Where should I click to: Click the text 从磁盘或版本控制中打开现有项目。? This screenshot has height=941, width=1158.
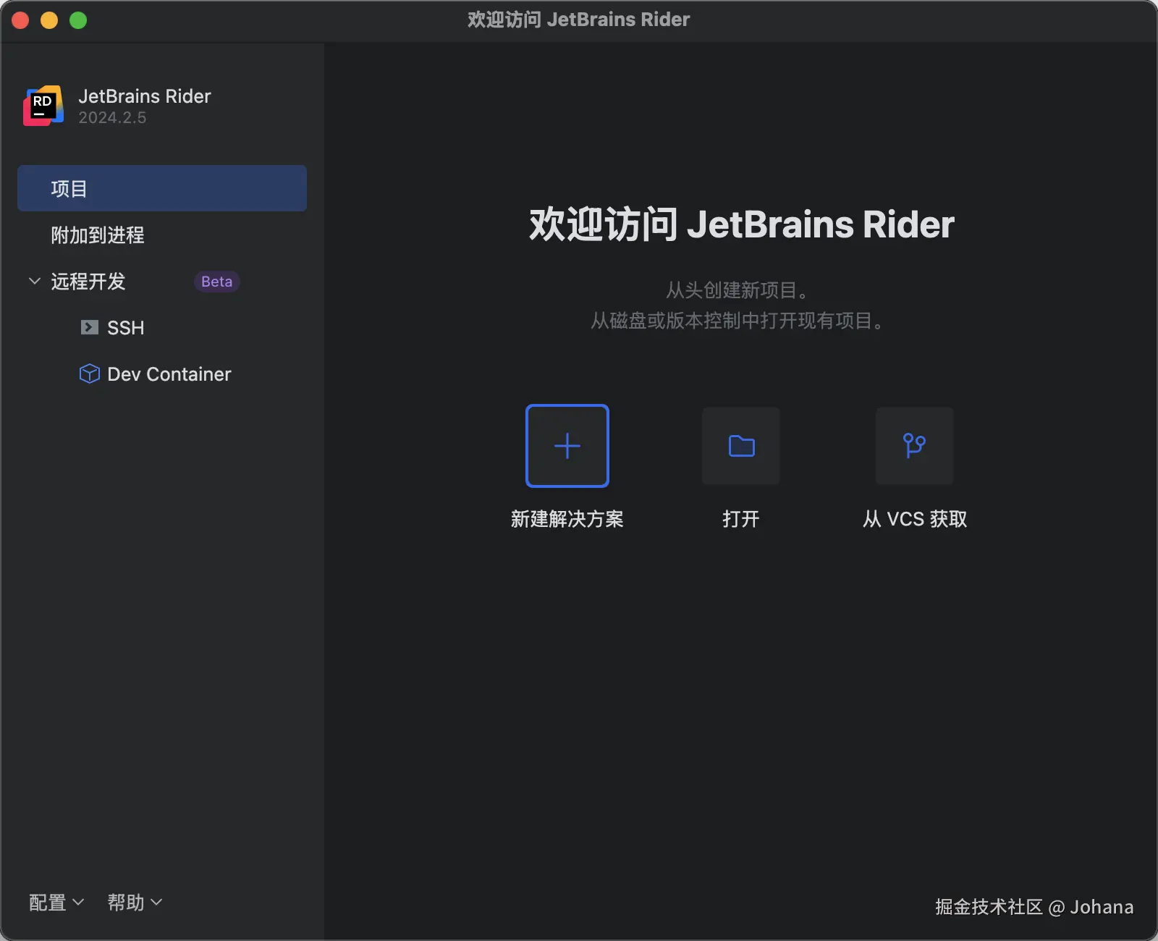pyautogui.click(x=738, y=321)
